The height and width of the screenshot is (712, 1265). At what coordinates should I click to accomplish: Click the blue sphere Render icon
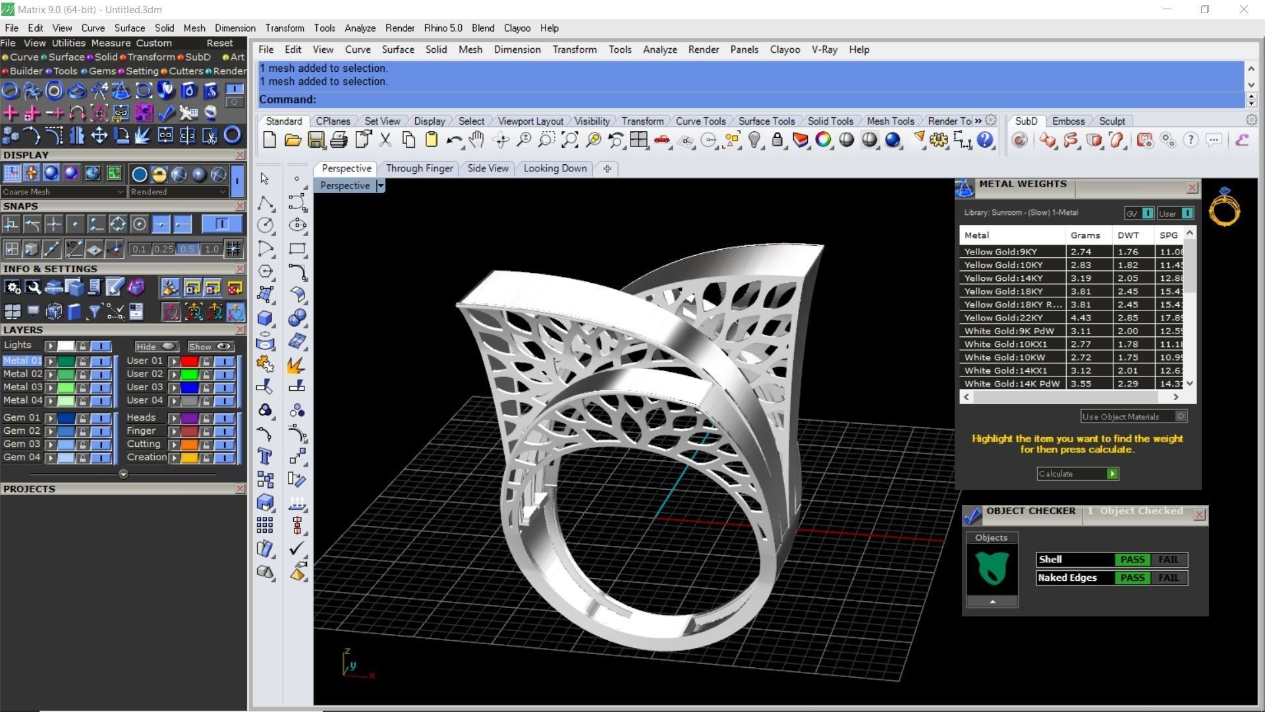pyautogui.click(x=893, y=140)
